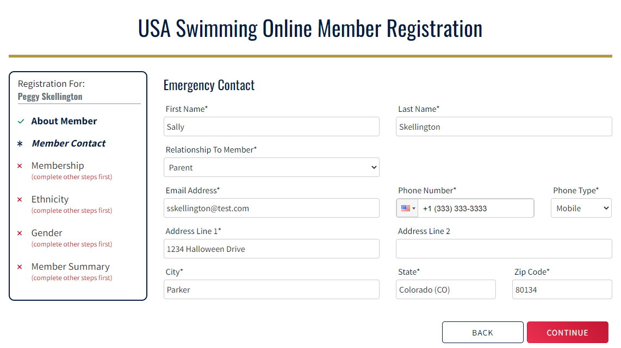Click the Zip Code input field

pyautogui.click(x=562, y=290)
